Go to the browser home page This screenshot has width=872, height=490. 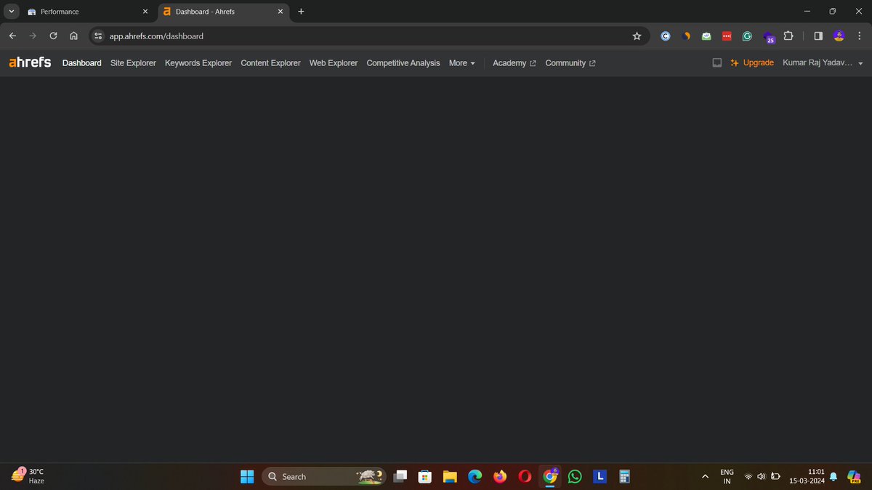click(x=73, y=36)
